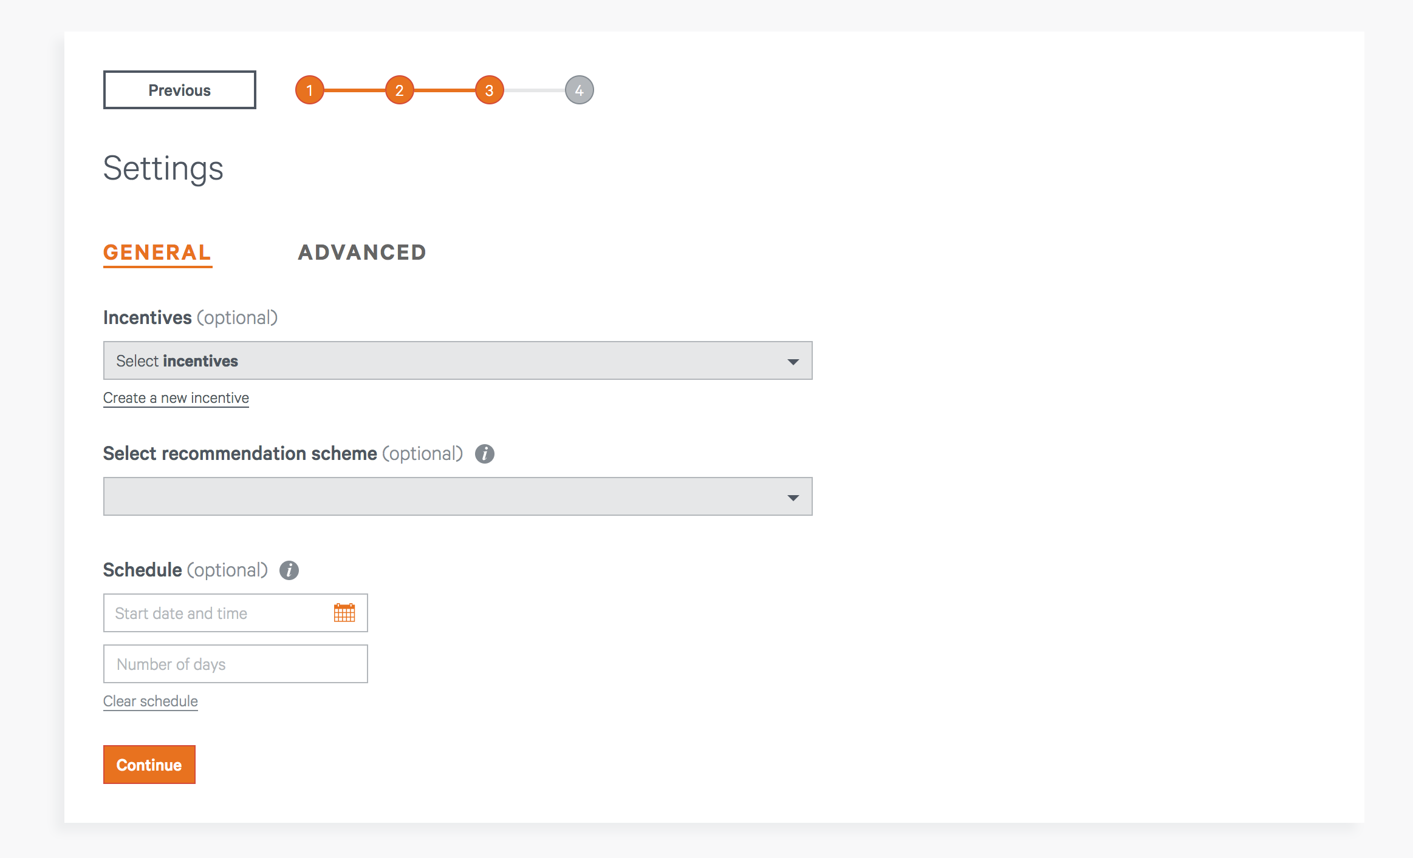This screenshot has height=858, width=1413.
Task: Click the info icon beside recommendation scheme
Action: tap(485, 454)
